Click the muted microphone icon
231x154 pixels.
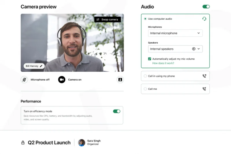pos(25,79)
